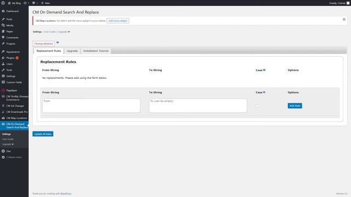This screenshot has width=351, height=197.
Task: Click the Replacement Rules heading
Action: (58, 62)
